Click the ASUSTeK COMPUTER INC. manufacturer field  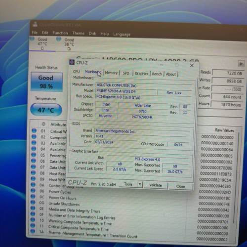pos(144,85)
